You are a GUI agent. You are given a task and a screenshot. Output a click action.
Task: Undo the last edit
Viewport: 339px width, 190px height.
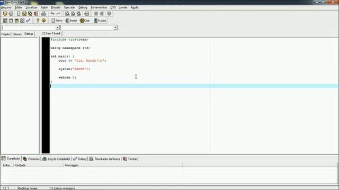point(52,14)
